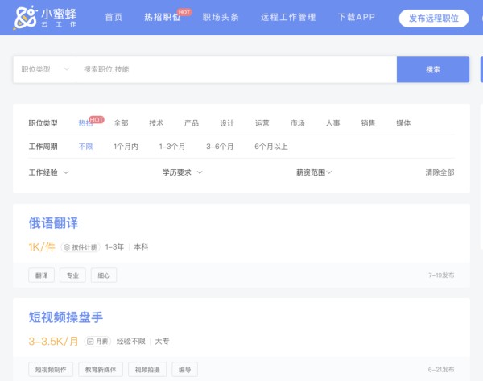Click the 7-19发布 date text
Screen dimensions: 483x381
pyautogui.click(x=441, y=275)
